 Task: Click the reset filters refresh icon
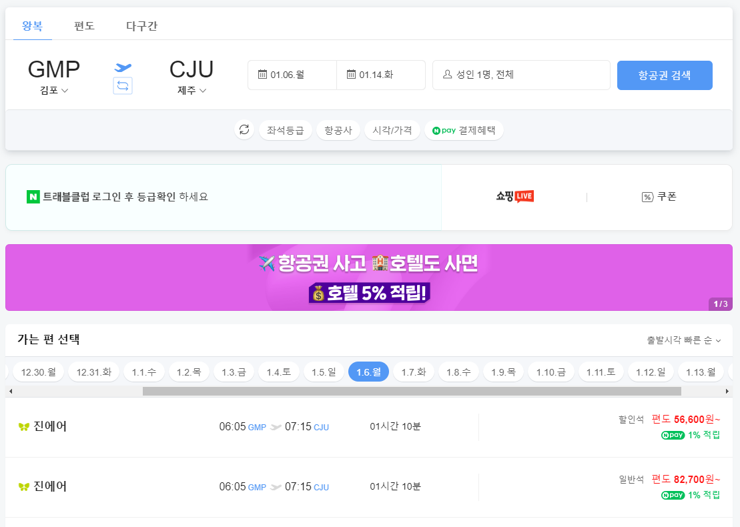click(244, 129)
